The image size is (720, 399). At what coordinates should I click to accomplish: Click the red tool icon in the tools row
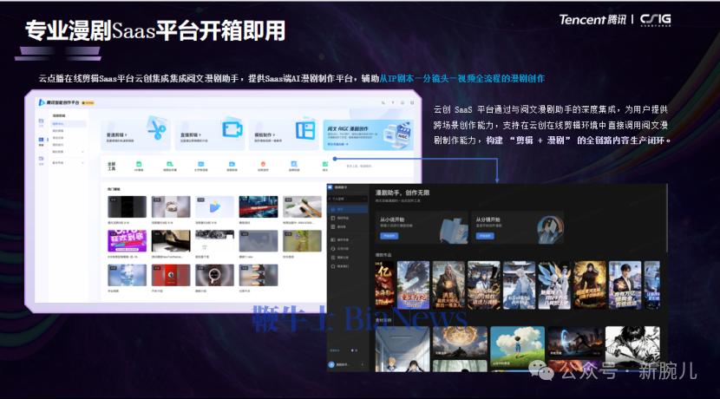[x=263, y=165]
